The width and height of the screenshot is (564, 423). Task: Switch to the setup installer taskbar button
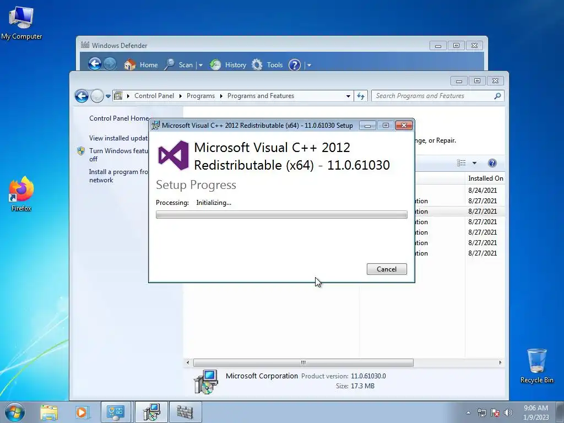tap(151, 412)
